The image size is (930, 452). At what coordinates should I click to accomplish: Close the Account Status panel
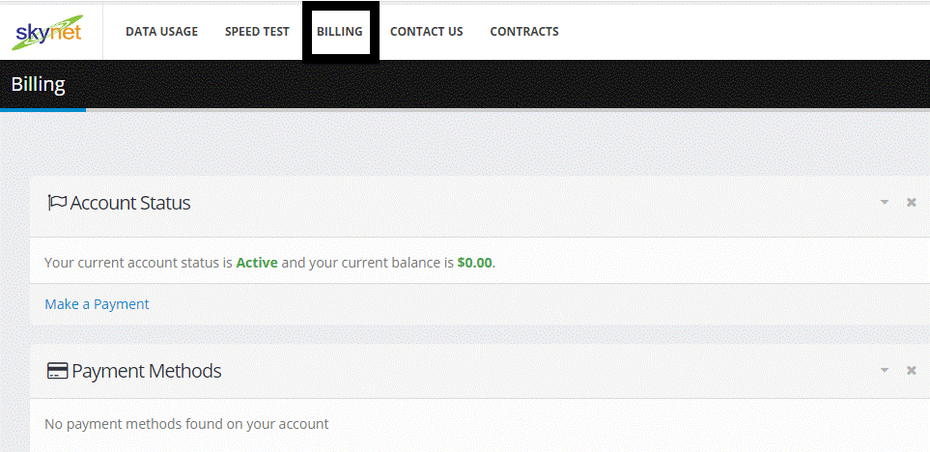click(912, 203)
